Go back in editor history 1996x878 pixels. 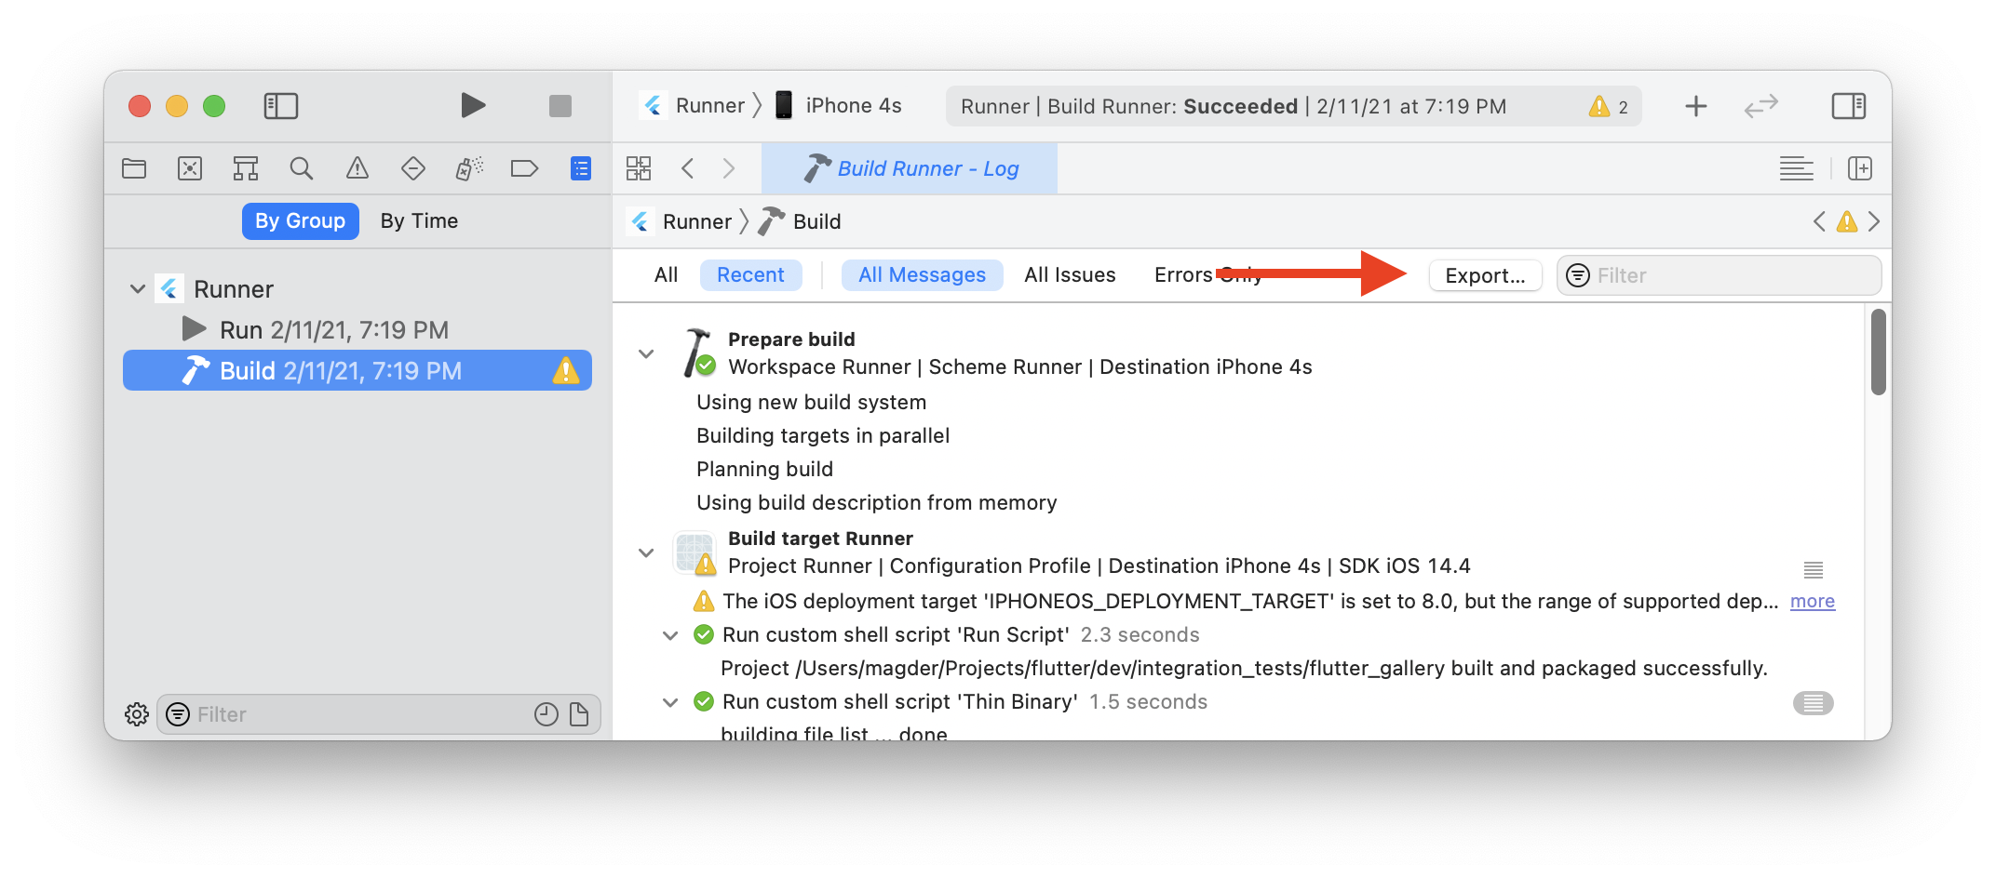tap(688, 168)
